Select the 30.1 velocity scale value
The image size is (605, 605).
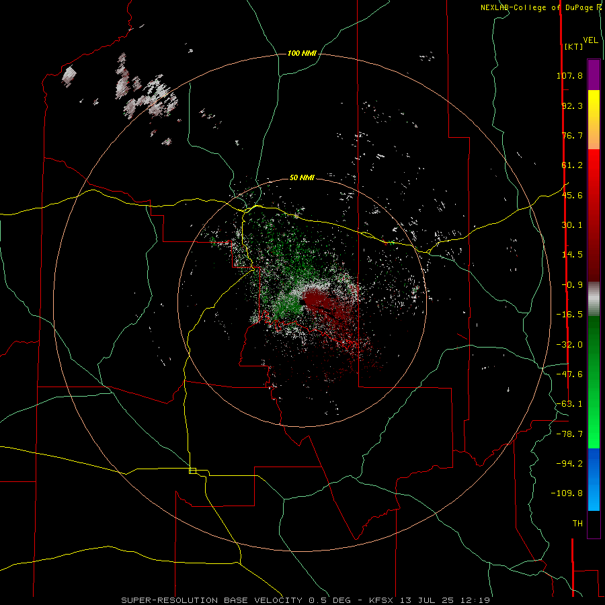(572, 225)
